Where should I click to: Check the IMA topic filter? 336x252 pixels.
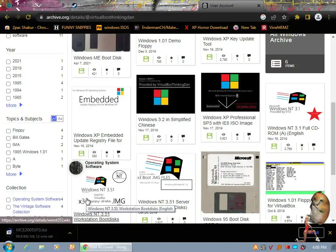(8, 145)
